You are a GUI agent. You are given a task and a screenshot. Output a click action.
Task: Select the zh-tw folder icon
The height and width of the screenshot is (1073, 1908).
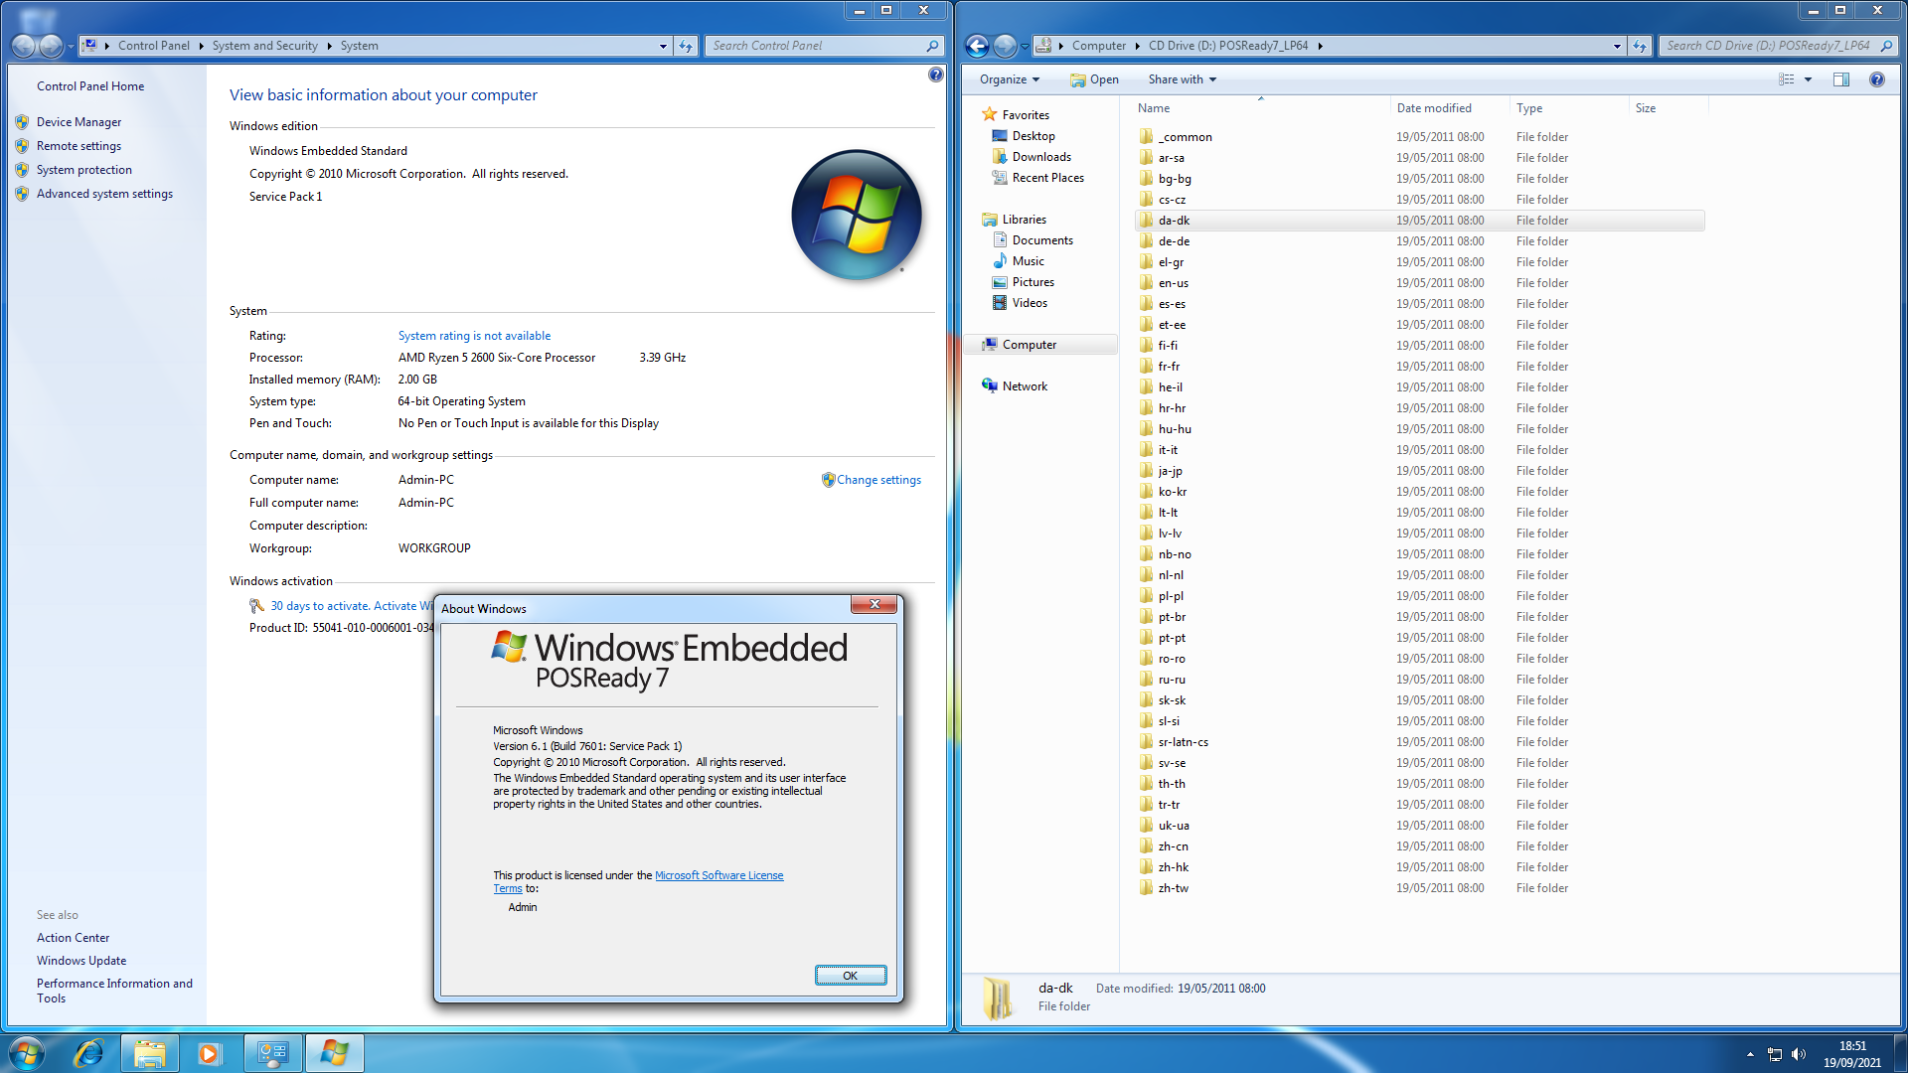1146,888
